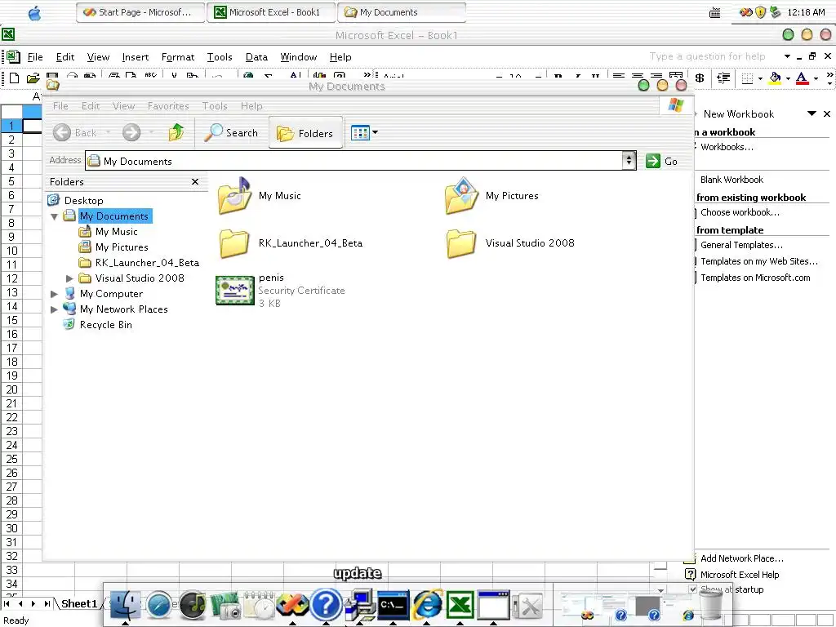Image resolution: width=836 pixels, height=627 pixels.
Task: Click the Font Color letter A icon
Action: coord(802,78)
